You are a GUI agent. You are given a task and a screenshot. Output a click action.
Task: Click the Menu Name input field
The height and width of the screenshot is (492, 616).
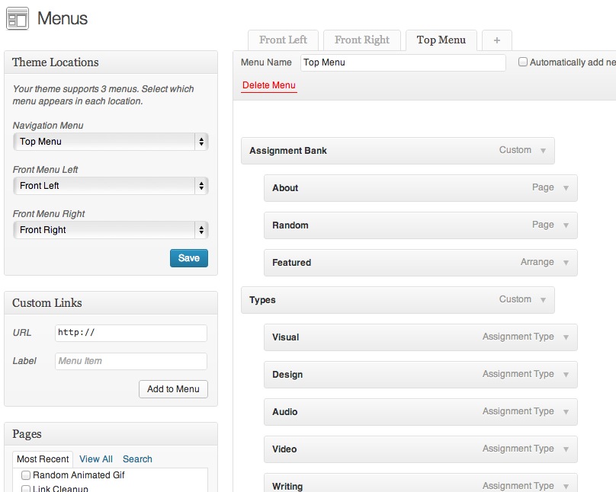pyautogui.click(x=403, y=62)
